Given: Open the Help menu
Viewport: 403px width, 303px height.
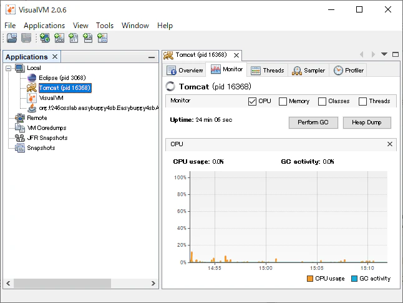Looking at the screenshot, I should click(165, 26).
